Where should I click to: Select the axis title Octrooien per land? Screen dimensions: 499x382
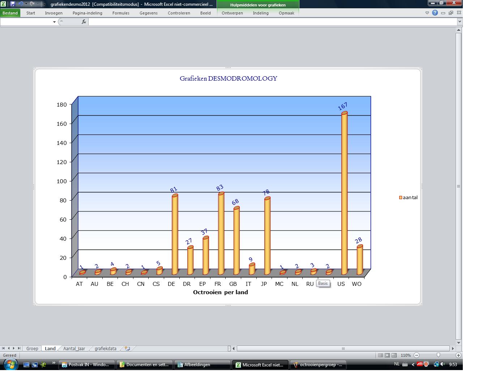tap(221, 292)
